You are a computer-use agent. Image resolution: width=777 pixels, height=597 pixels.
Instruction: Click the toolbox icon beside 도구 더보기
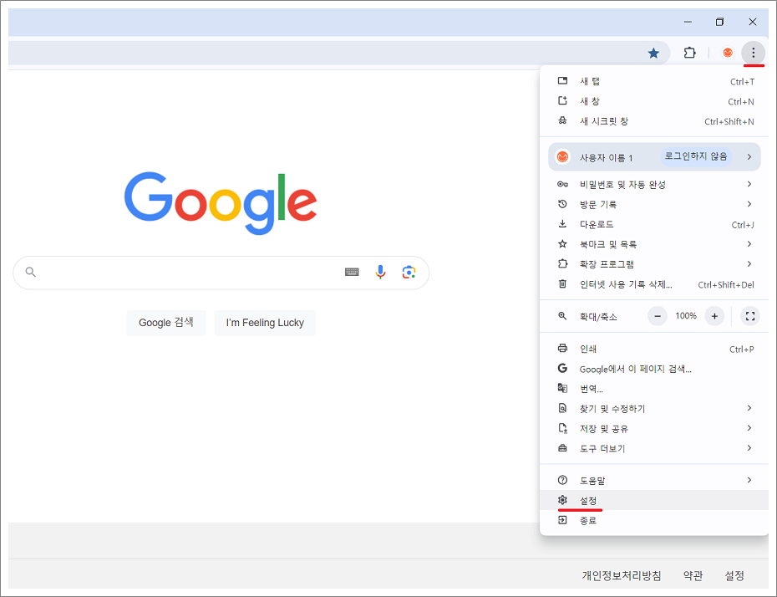[x=562, y=448]
